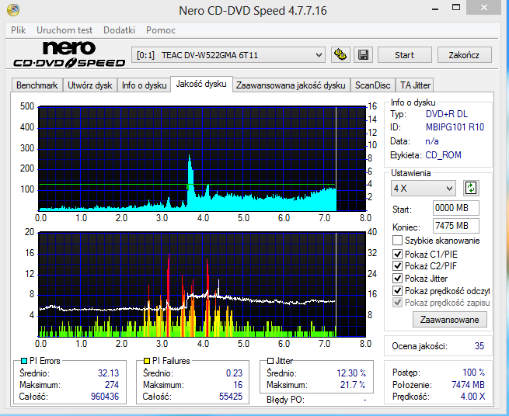Open the Pomoc menu
The width and height of the screenshot is (509, 416).
(x=161, y=30)
